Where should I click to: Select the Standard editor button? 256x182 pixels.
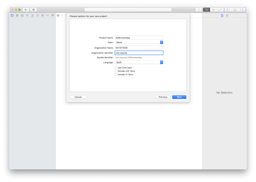coord(206,10)
